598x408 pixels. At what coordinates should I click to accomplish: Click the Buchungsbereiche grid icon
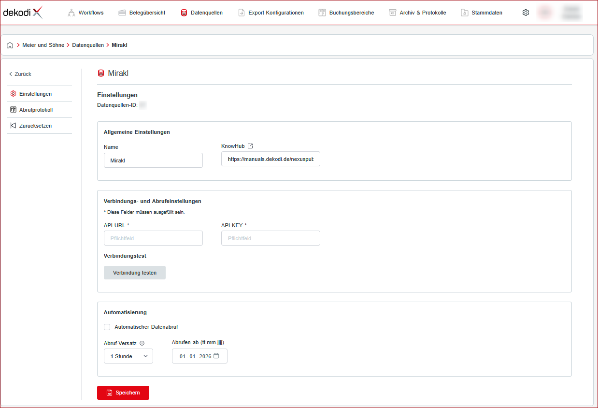pos(322,13)
